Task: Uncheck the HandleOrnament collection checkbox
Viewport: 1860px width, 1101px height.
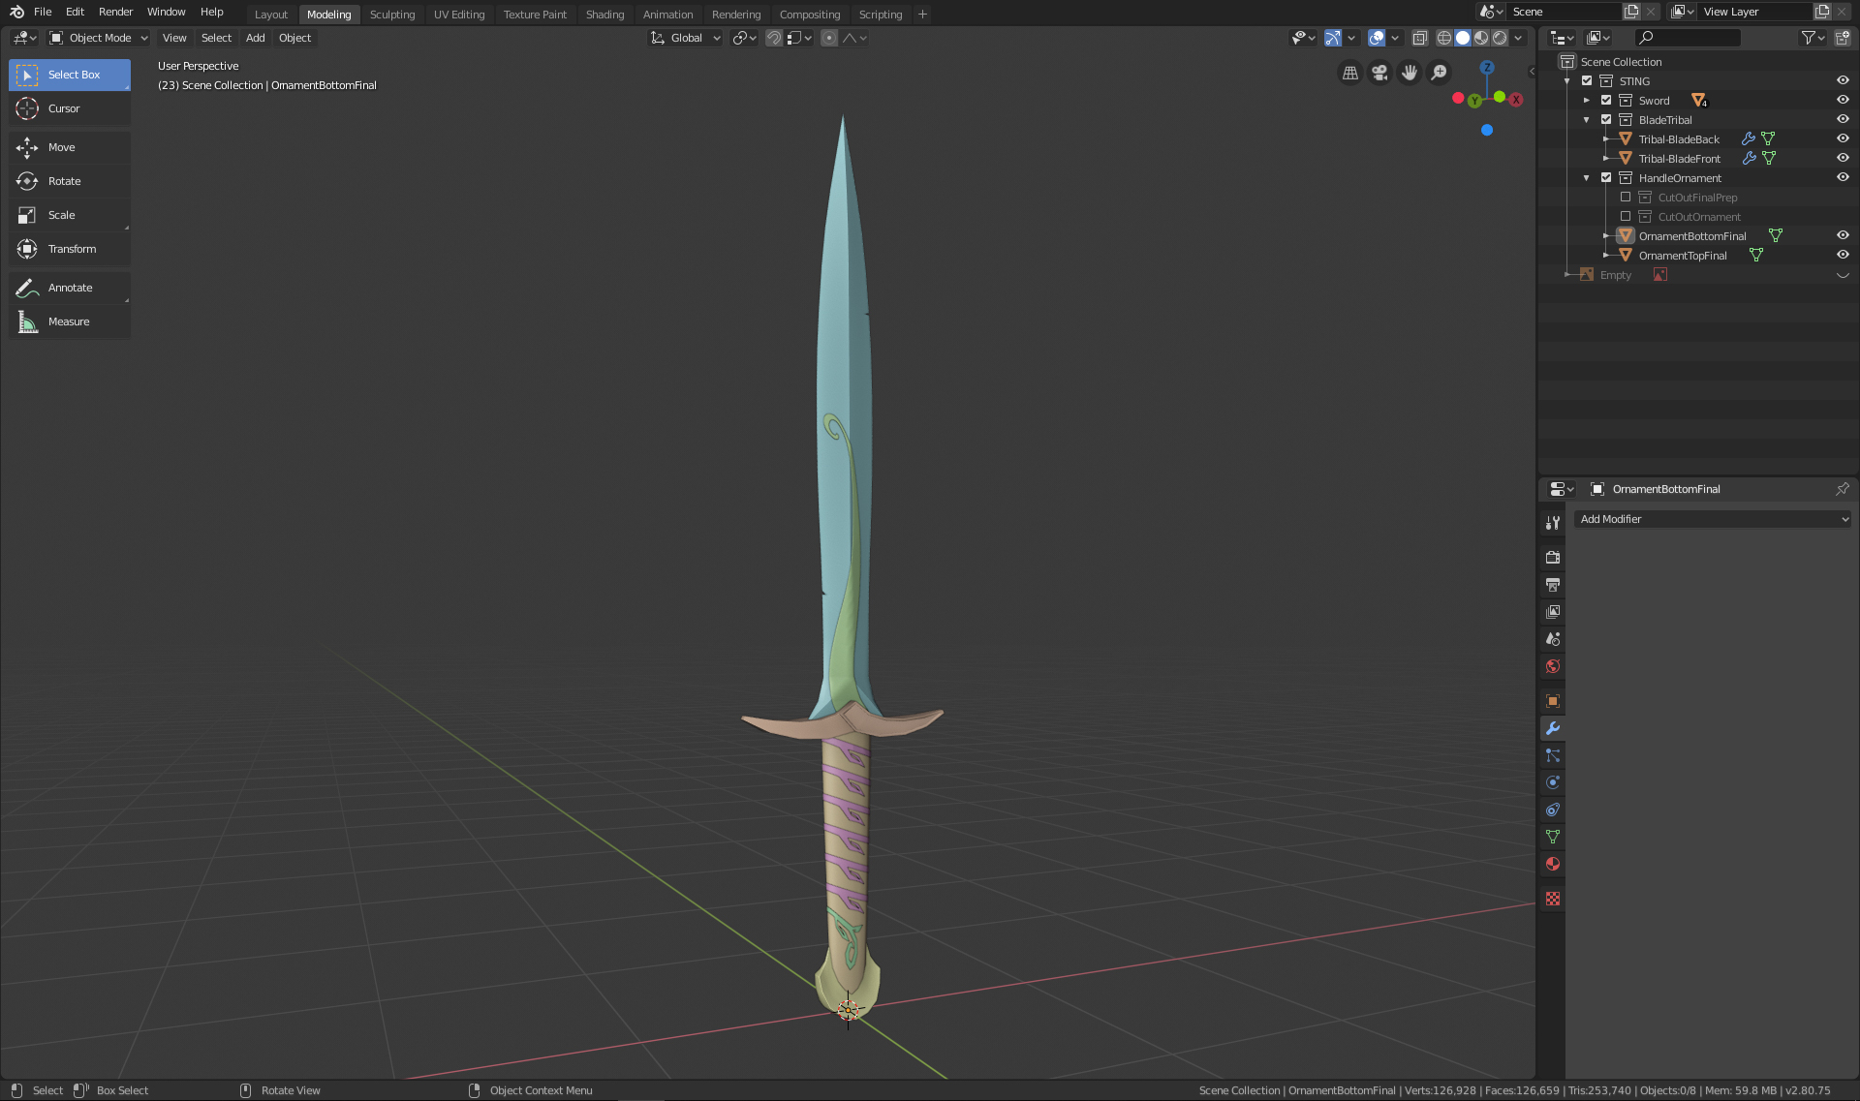Action: click(1606, 178)
